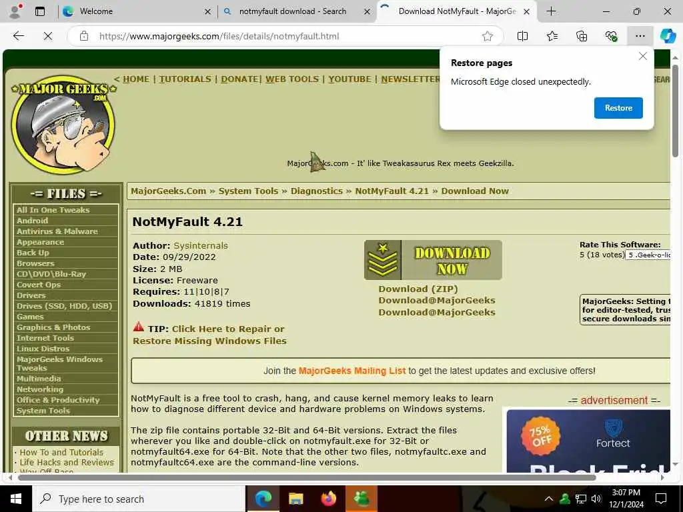This screenshot has width=683, height=512.
Task: Open the WEB TOOLS menu link
Action: click(292, 79)
